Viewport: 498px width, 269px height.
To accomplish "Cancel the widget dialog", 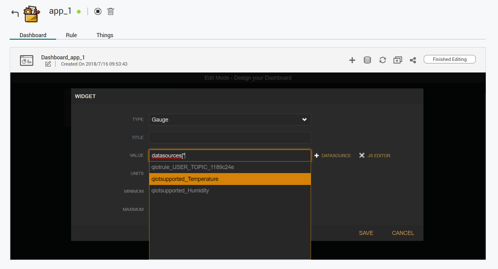I will coord(403,233).
